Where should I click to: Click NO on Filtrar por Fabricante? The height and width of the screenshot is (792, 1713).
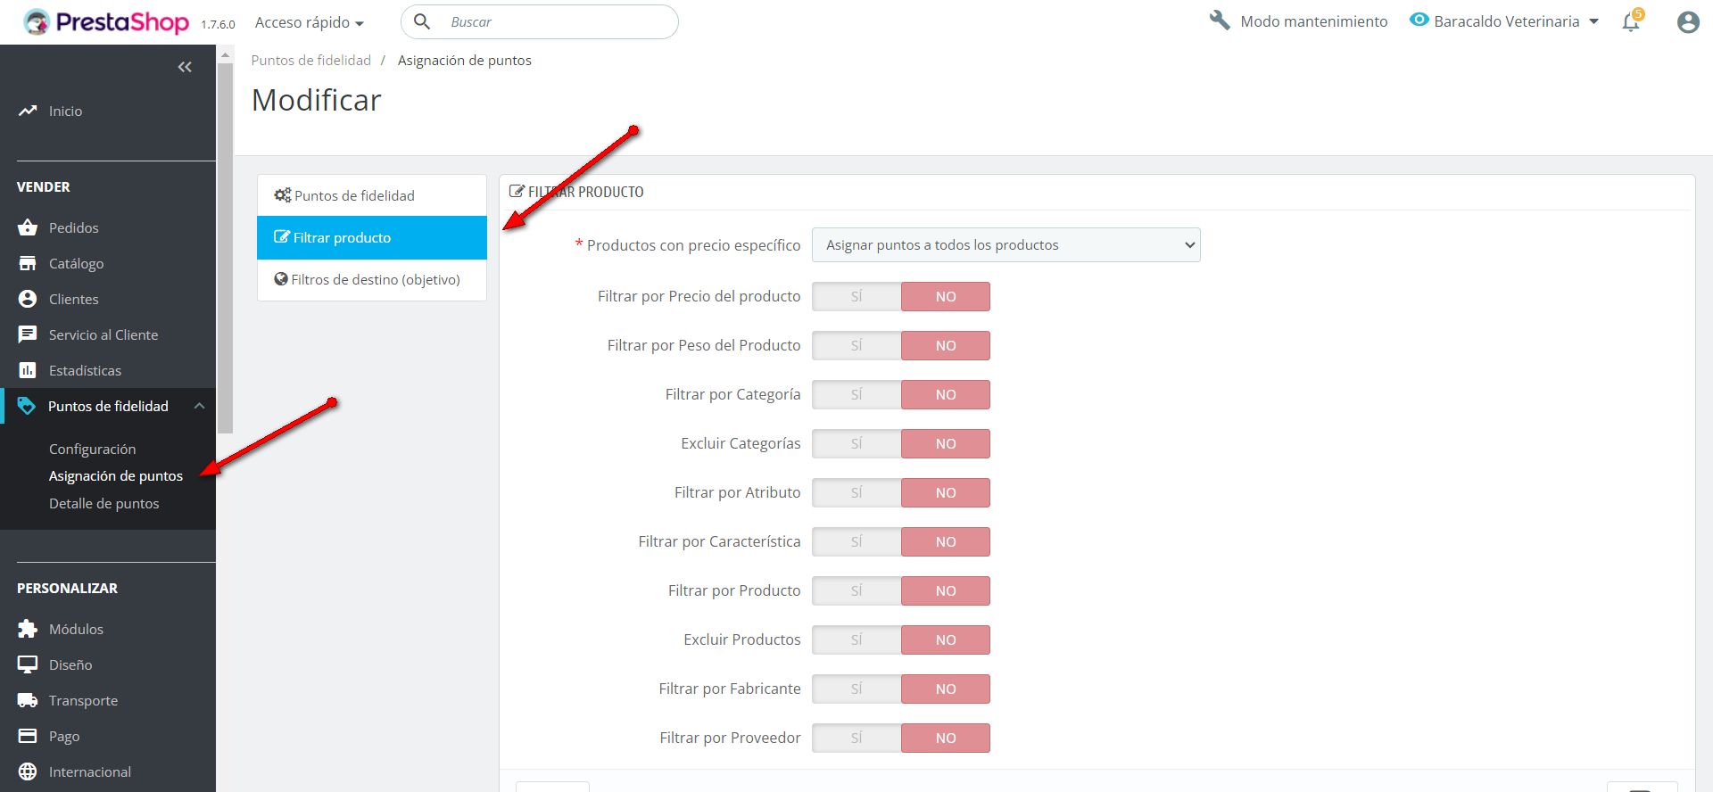coord(946,689)
